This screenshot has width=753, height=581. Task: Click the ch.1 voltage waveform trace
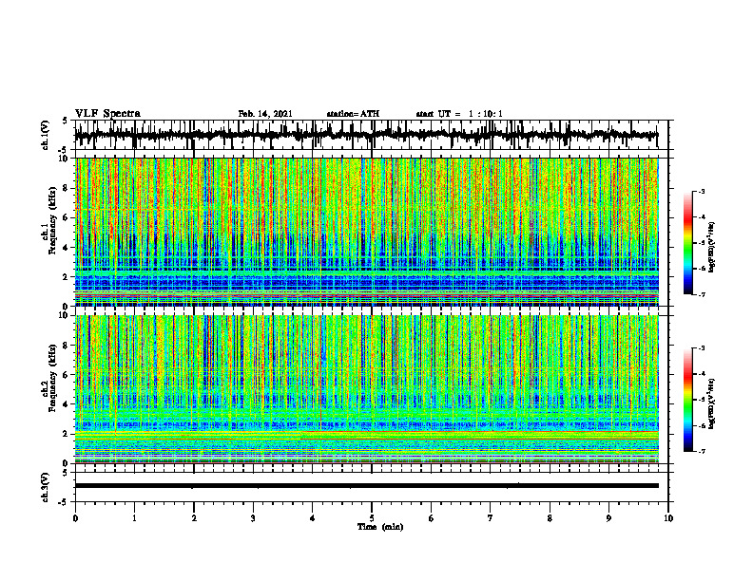click(x=366, y=135)
